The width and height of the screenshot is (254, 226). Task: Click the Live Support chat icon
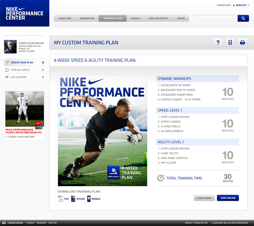pos(7,77)
